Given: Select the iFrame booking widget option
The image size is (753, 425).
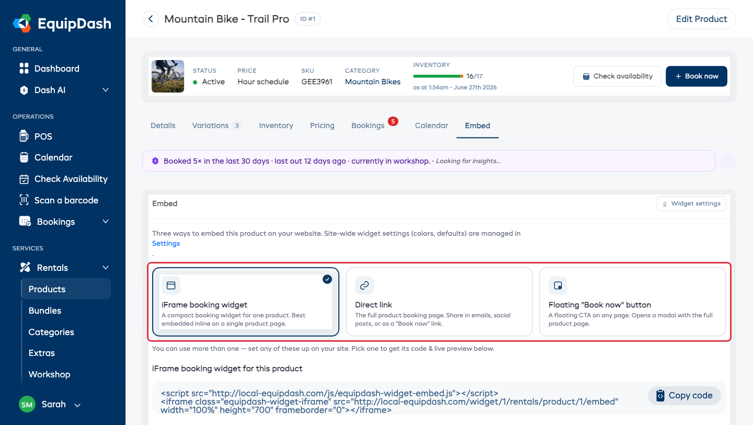Looking at the screenshot, I should pos(246,302).
